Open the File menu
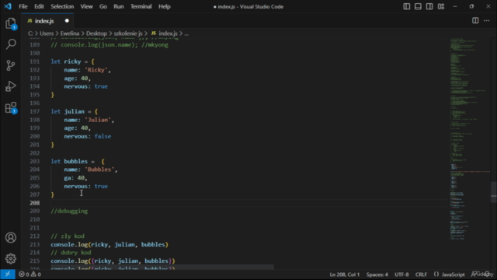 coord(23,6)
